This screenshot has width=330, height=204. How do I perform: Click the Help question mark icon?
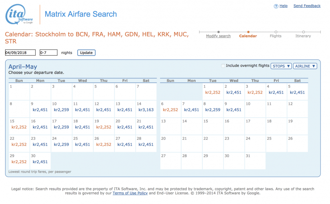276,6
